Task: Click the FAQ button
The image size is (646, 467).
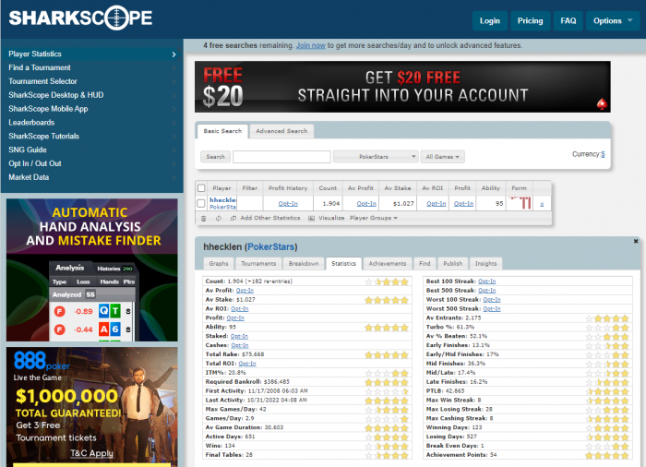Action: (x=568, y=21)
